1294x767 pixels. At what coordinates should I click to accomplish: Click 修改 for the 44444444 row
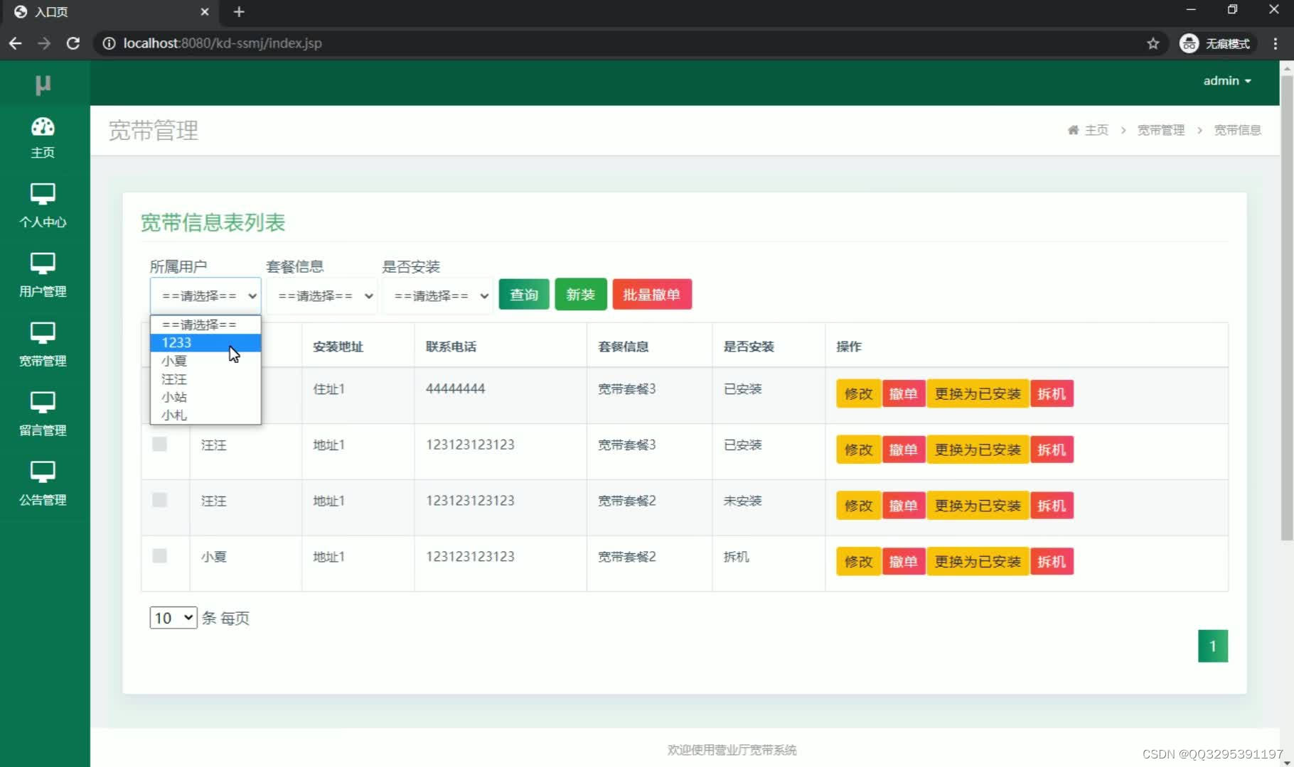pos(858,393)
